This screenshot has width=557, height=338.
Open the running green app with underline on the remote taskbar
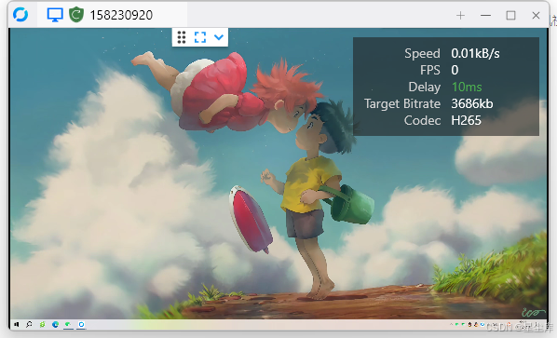68,325
